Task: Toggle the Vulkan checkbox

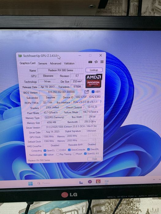Action: click(45, 155)
